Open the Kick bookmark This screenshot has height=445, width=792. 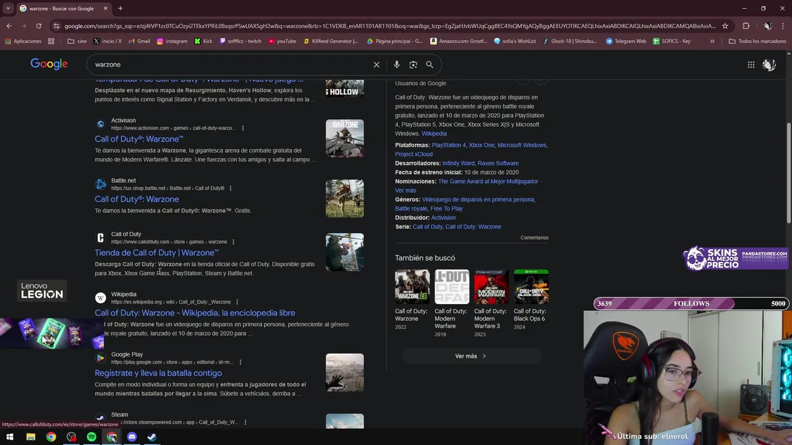[x=203, y=41]
